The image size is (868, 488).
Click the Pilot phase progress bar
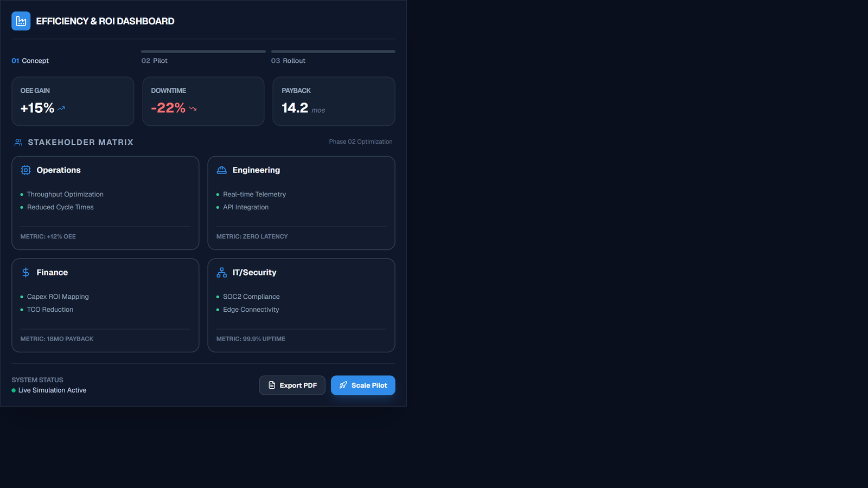click(x=203, y=51)
